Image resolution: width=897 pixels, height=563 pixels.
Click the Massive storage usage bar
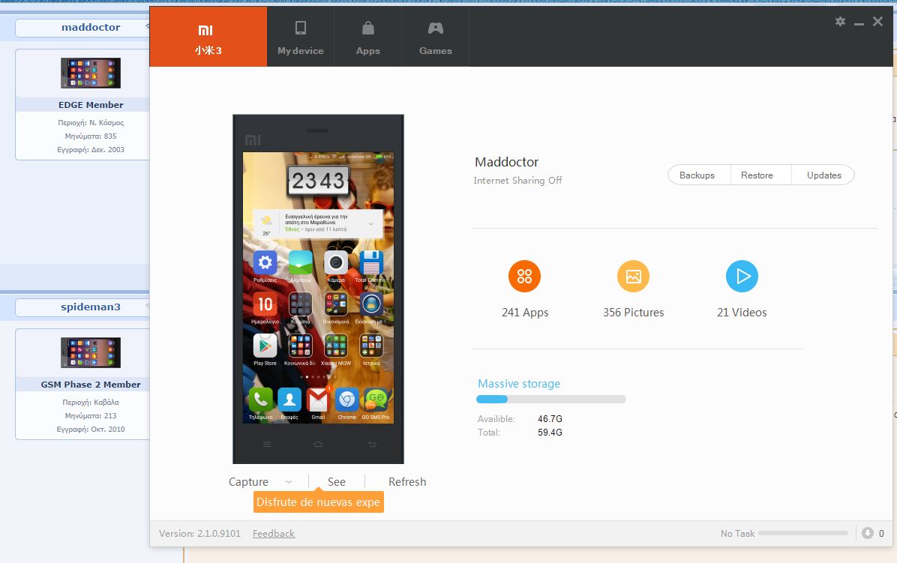pos(551,400)
